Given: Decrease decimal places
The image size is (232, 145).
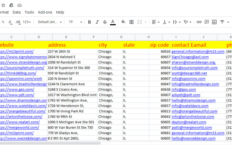Looking at the screenshot, I should [x=10, y=22].
